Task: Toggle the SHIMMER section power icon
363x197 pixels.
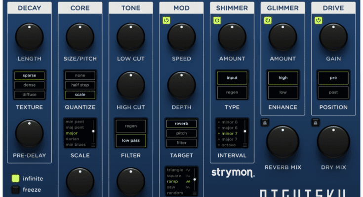Action: [x=217, y=20]
